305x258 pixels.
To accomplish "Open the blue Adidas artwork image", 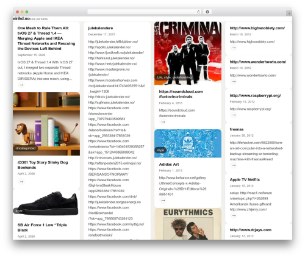I will point(188,143).
